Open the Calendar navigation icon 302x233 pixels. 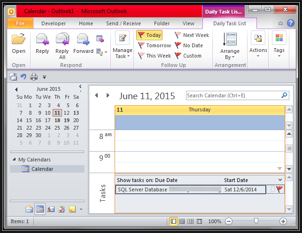pos(40,209)
